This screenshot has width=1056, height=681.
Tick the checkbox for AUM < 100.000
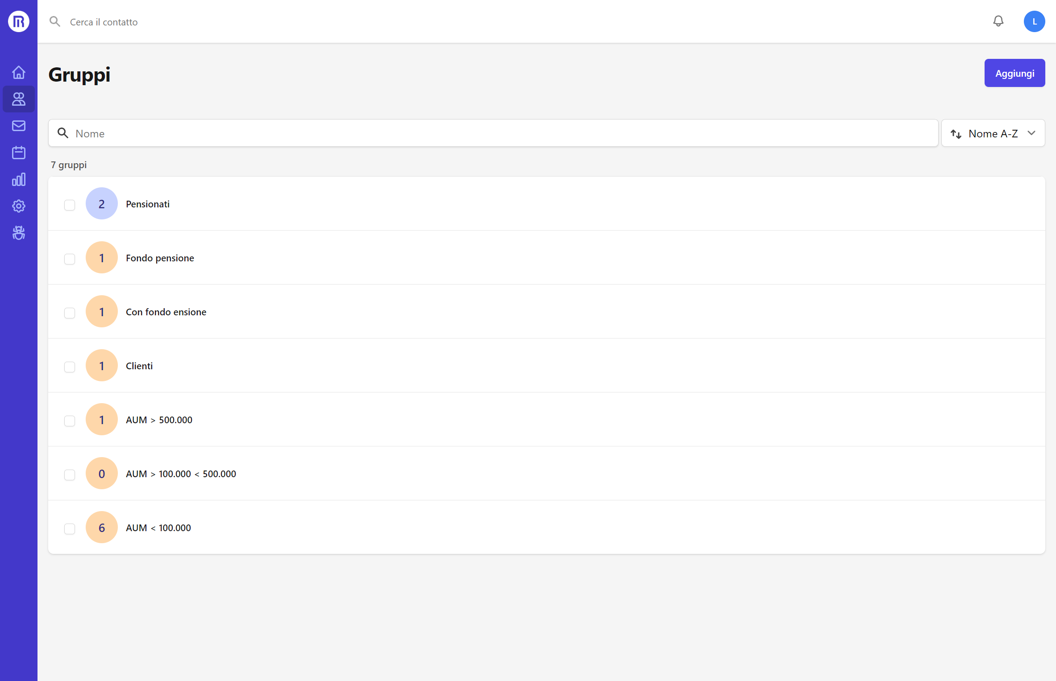(70, 529)
